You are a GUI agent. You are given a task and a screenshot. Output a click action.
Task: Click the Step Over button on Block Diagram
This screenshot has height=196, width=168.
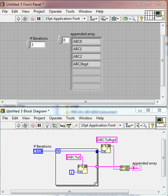tap(69, 125)
